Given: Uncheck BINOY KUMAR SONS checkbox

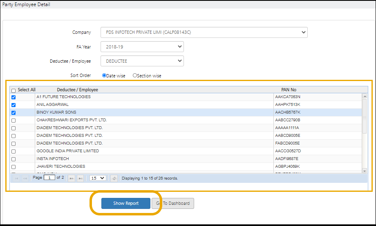Looking at the screenshot, I should (x=13, y=112).
